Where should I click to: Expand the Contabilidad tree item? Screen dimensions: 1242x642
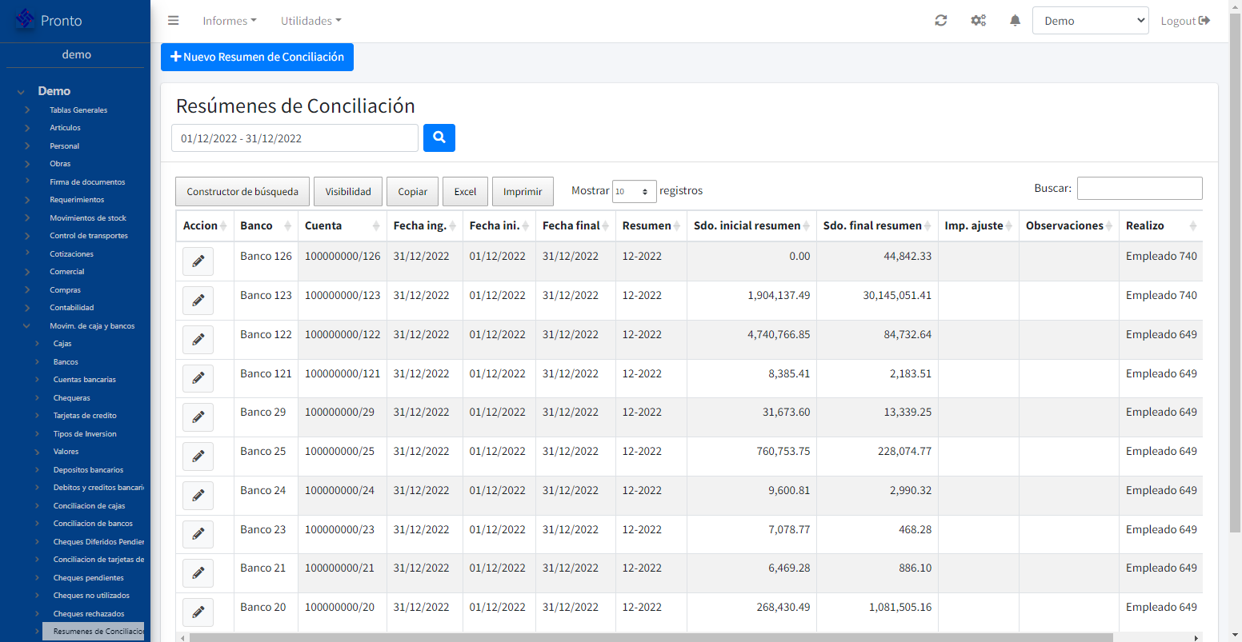(72, 308)
